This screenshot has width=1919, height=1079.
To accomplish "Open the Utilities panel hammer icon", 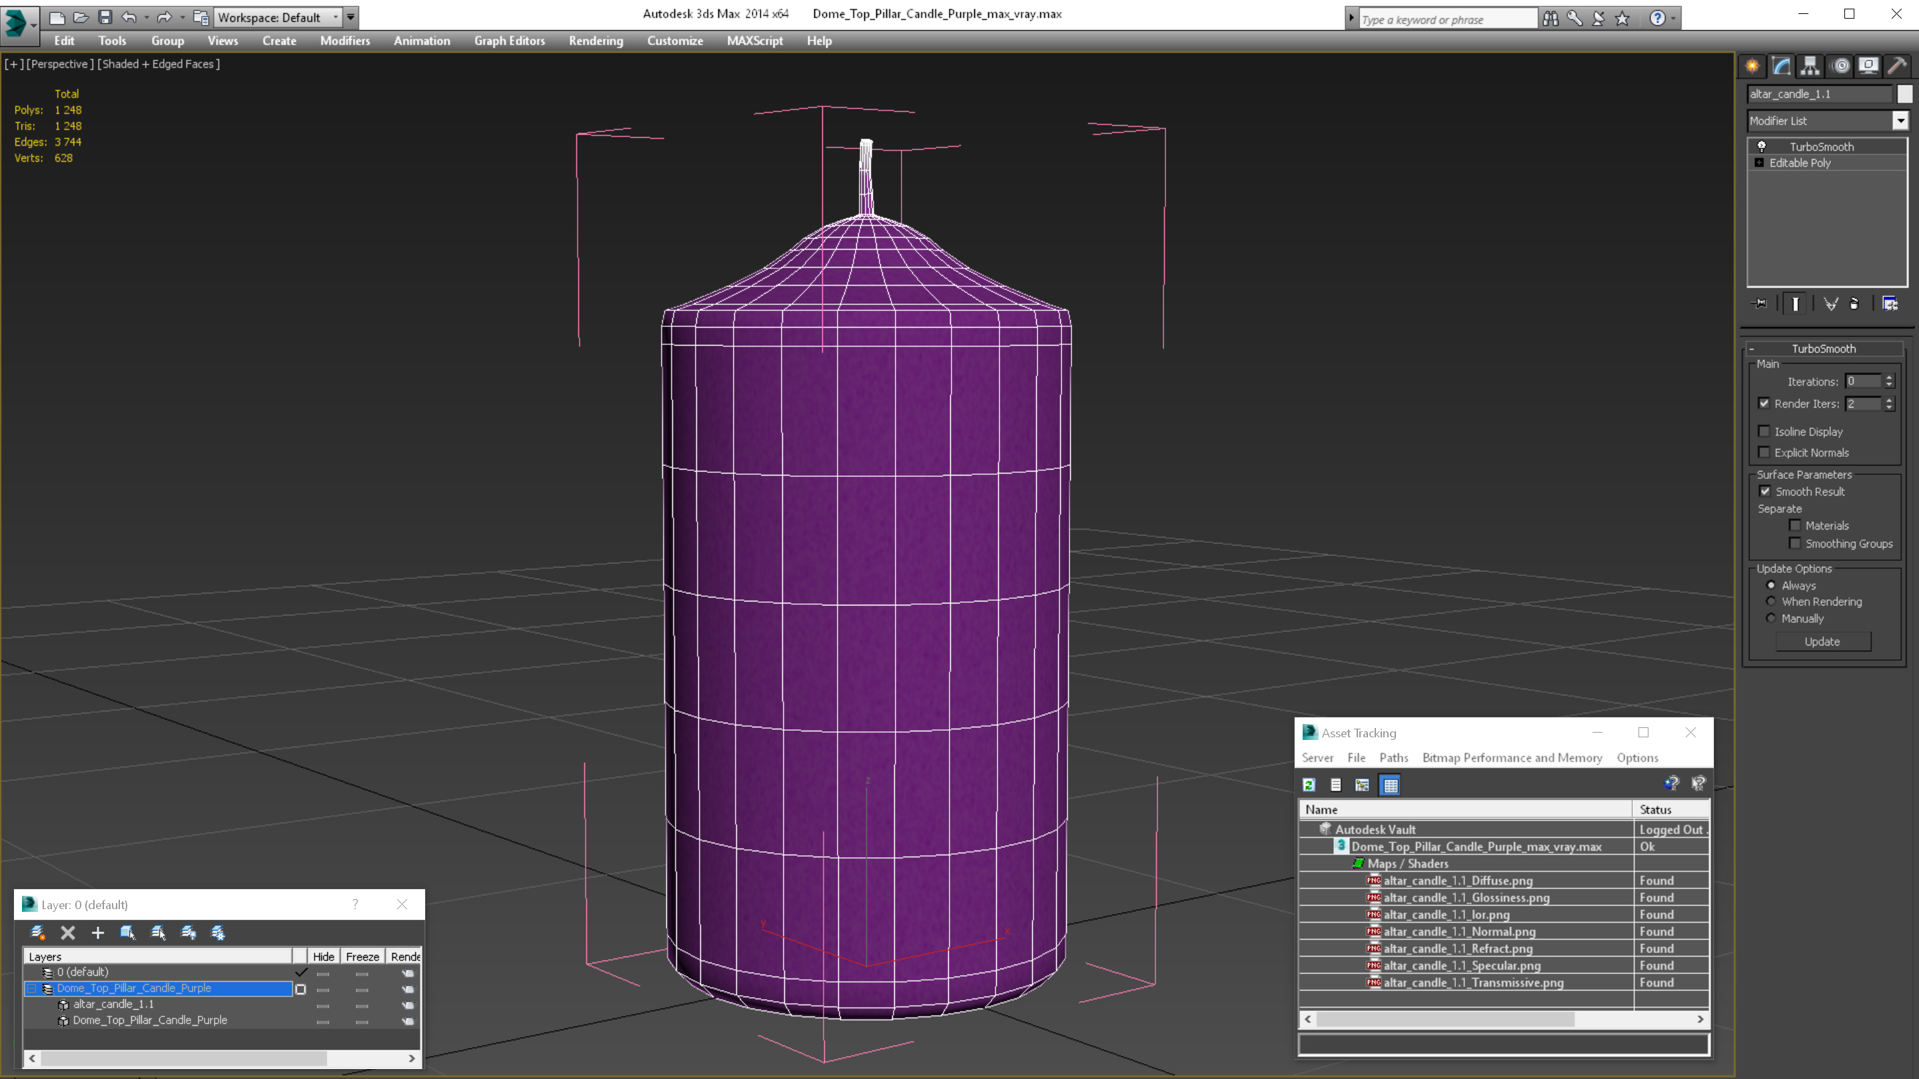I will point(1896,67).
